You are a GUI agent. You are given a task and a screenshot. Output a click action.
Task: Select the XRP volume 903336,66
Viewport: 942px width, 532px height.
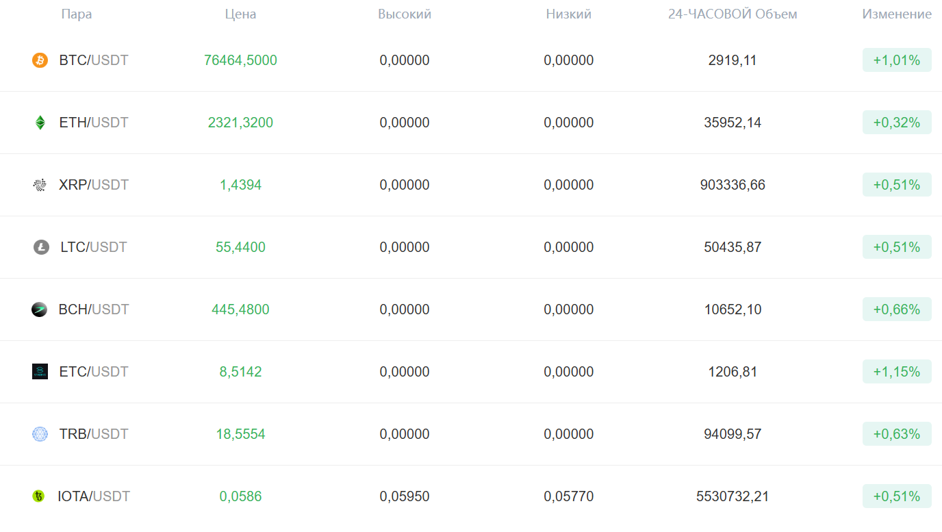[x=733, y=185]
